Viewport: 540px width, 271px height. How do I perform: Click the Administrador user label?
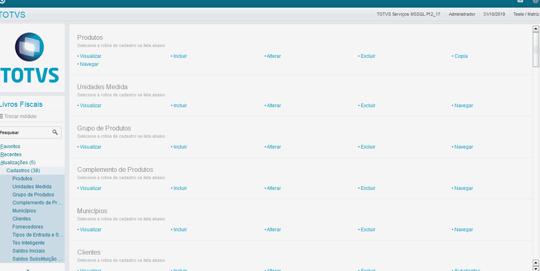point(462,14)
